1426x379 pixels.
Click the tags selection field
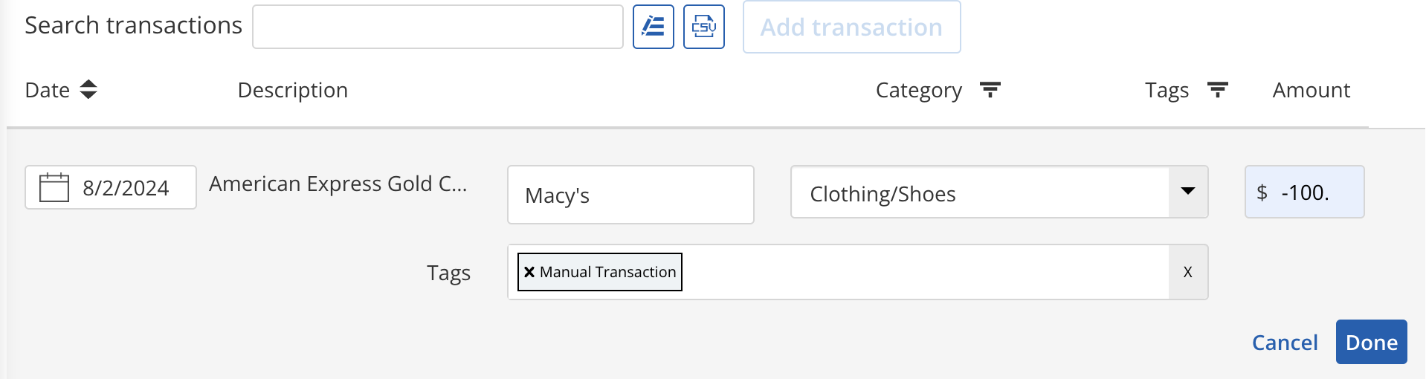[838, 272]
